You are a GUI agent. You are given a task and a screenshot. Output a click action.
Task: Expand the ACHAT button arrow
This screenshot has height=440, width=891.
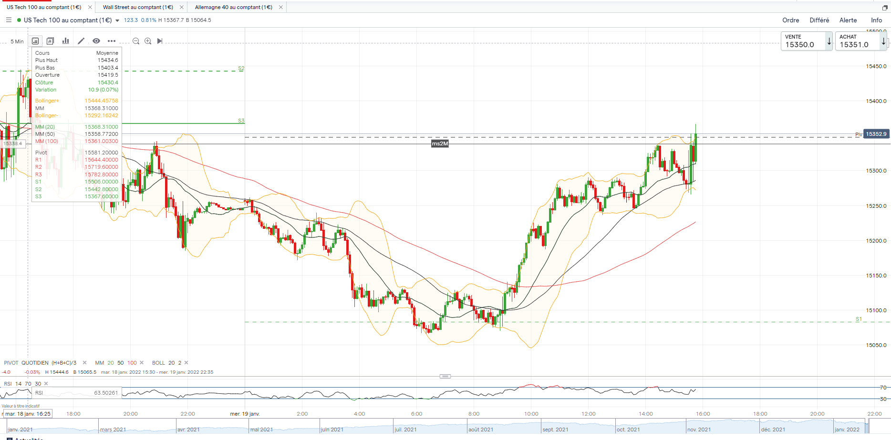884,41
